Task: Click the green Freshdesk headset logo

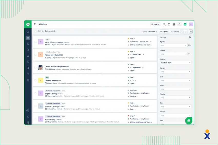Action: 28,24
